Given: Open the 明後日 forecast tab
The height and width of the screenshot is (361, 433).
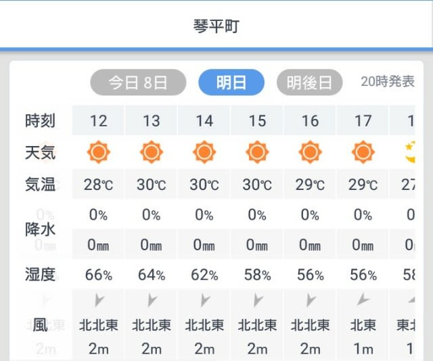Looking at the screenshot, I should pyautogui.click(x=310, y=82).
